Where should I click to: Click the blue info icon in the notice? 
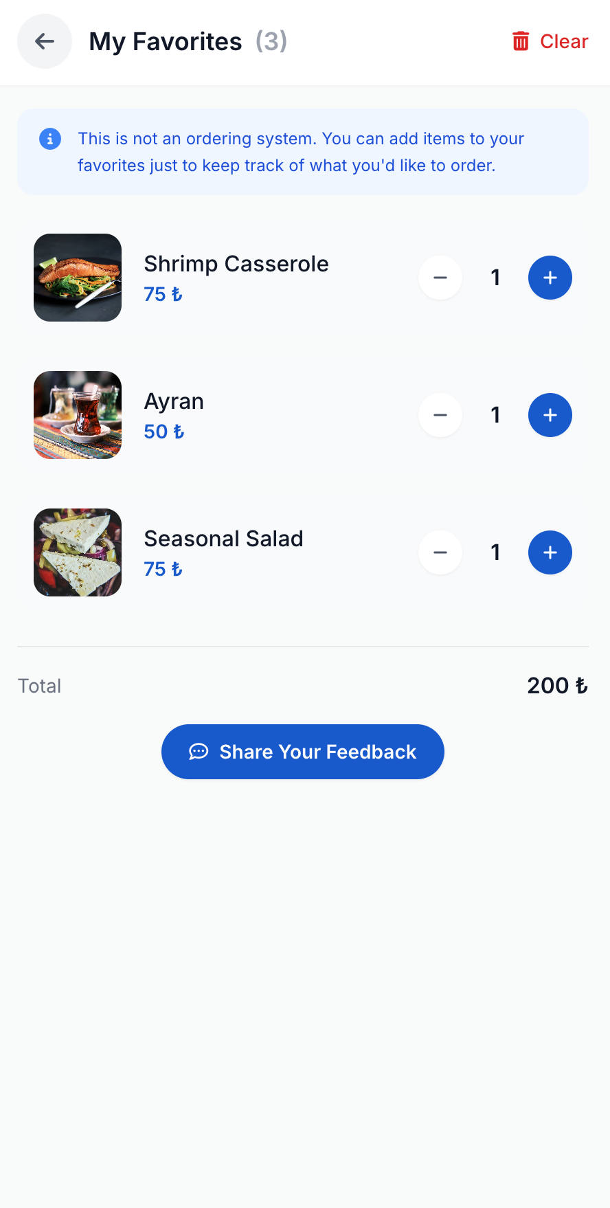tap(50, 139)
